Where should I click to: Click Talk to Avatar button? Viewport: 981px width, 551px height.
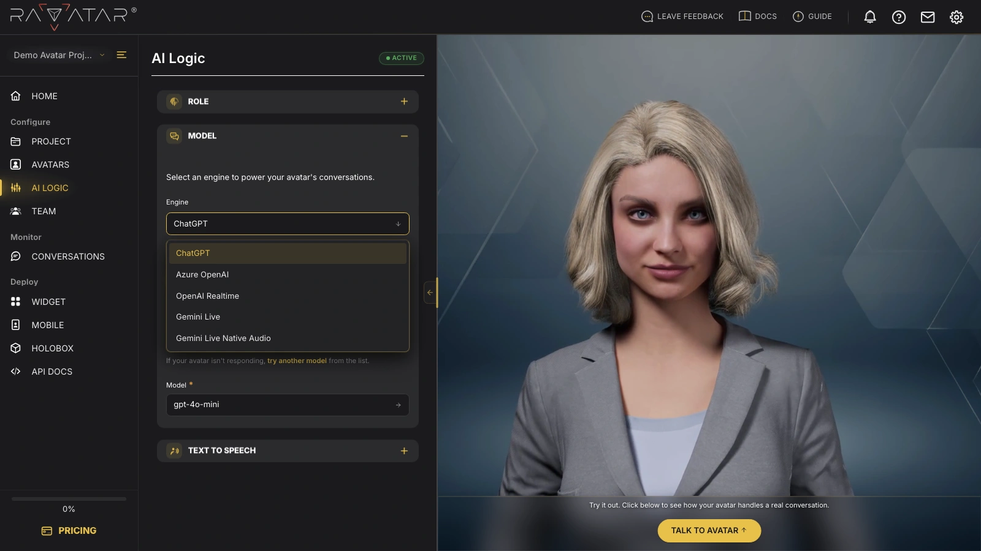click(709, 531)
